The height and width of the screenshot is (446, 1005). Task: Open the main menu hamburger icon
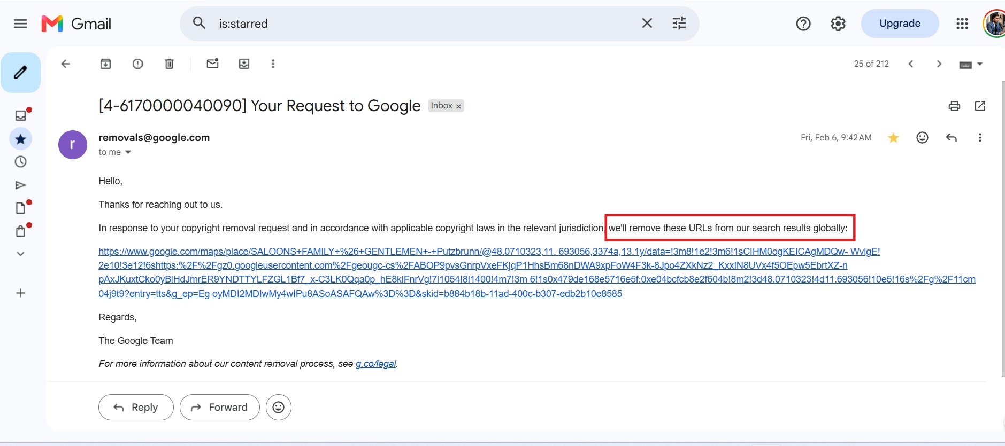pos(20,24)
